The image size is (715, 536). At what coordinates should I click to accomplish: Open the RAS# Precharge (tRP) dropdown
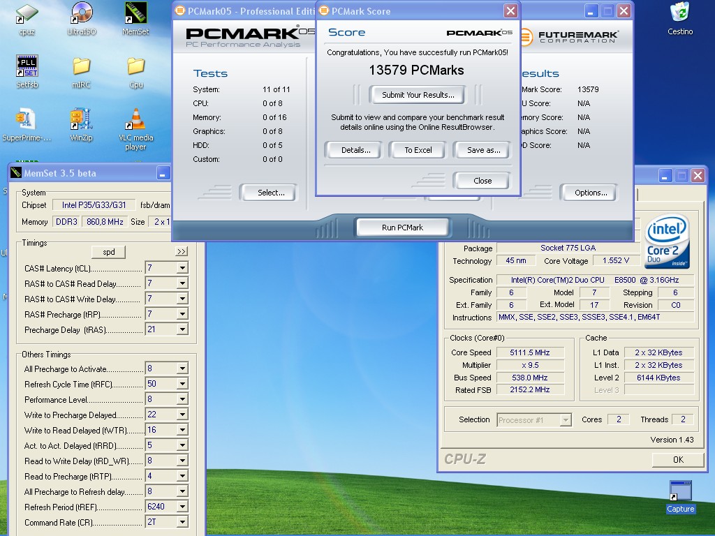pos(182,314)
